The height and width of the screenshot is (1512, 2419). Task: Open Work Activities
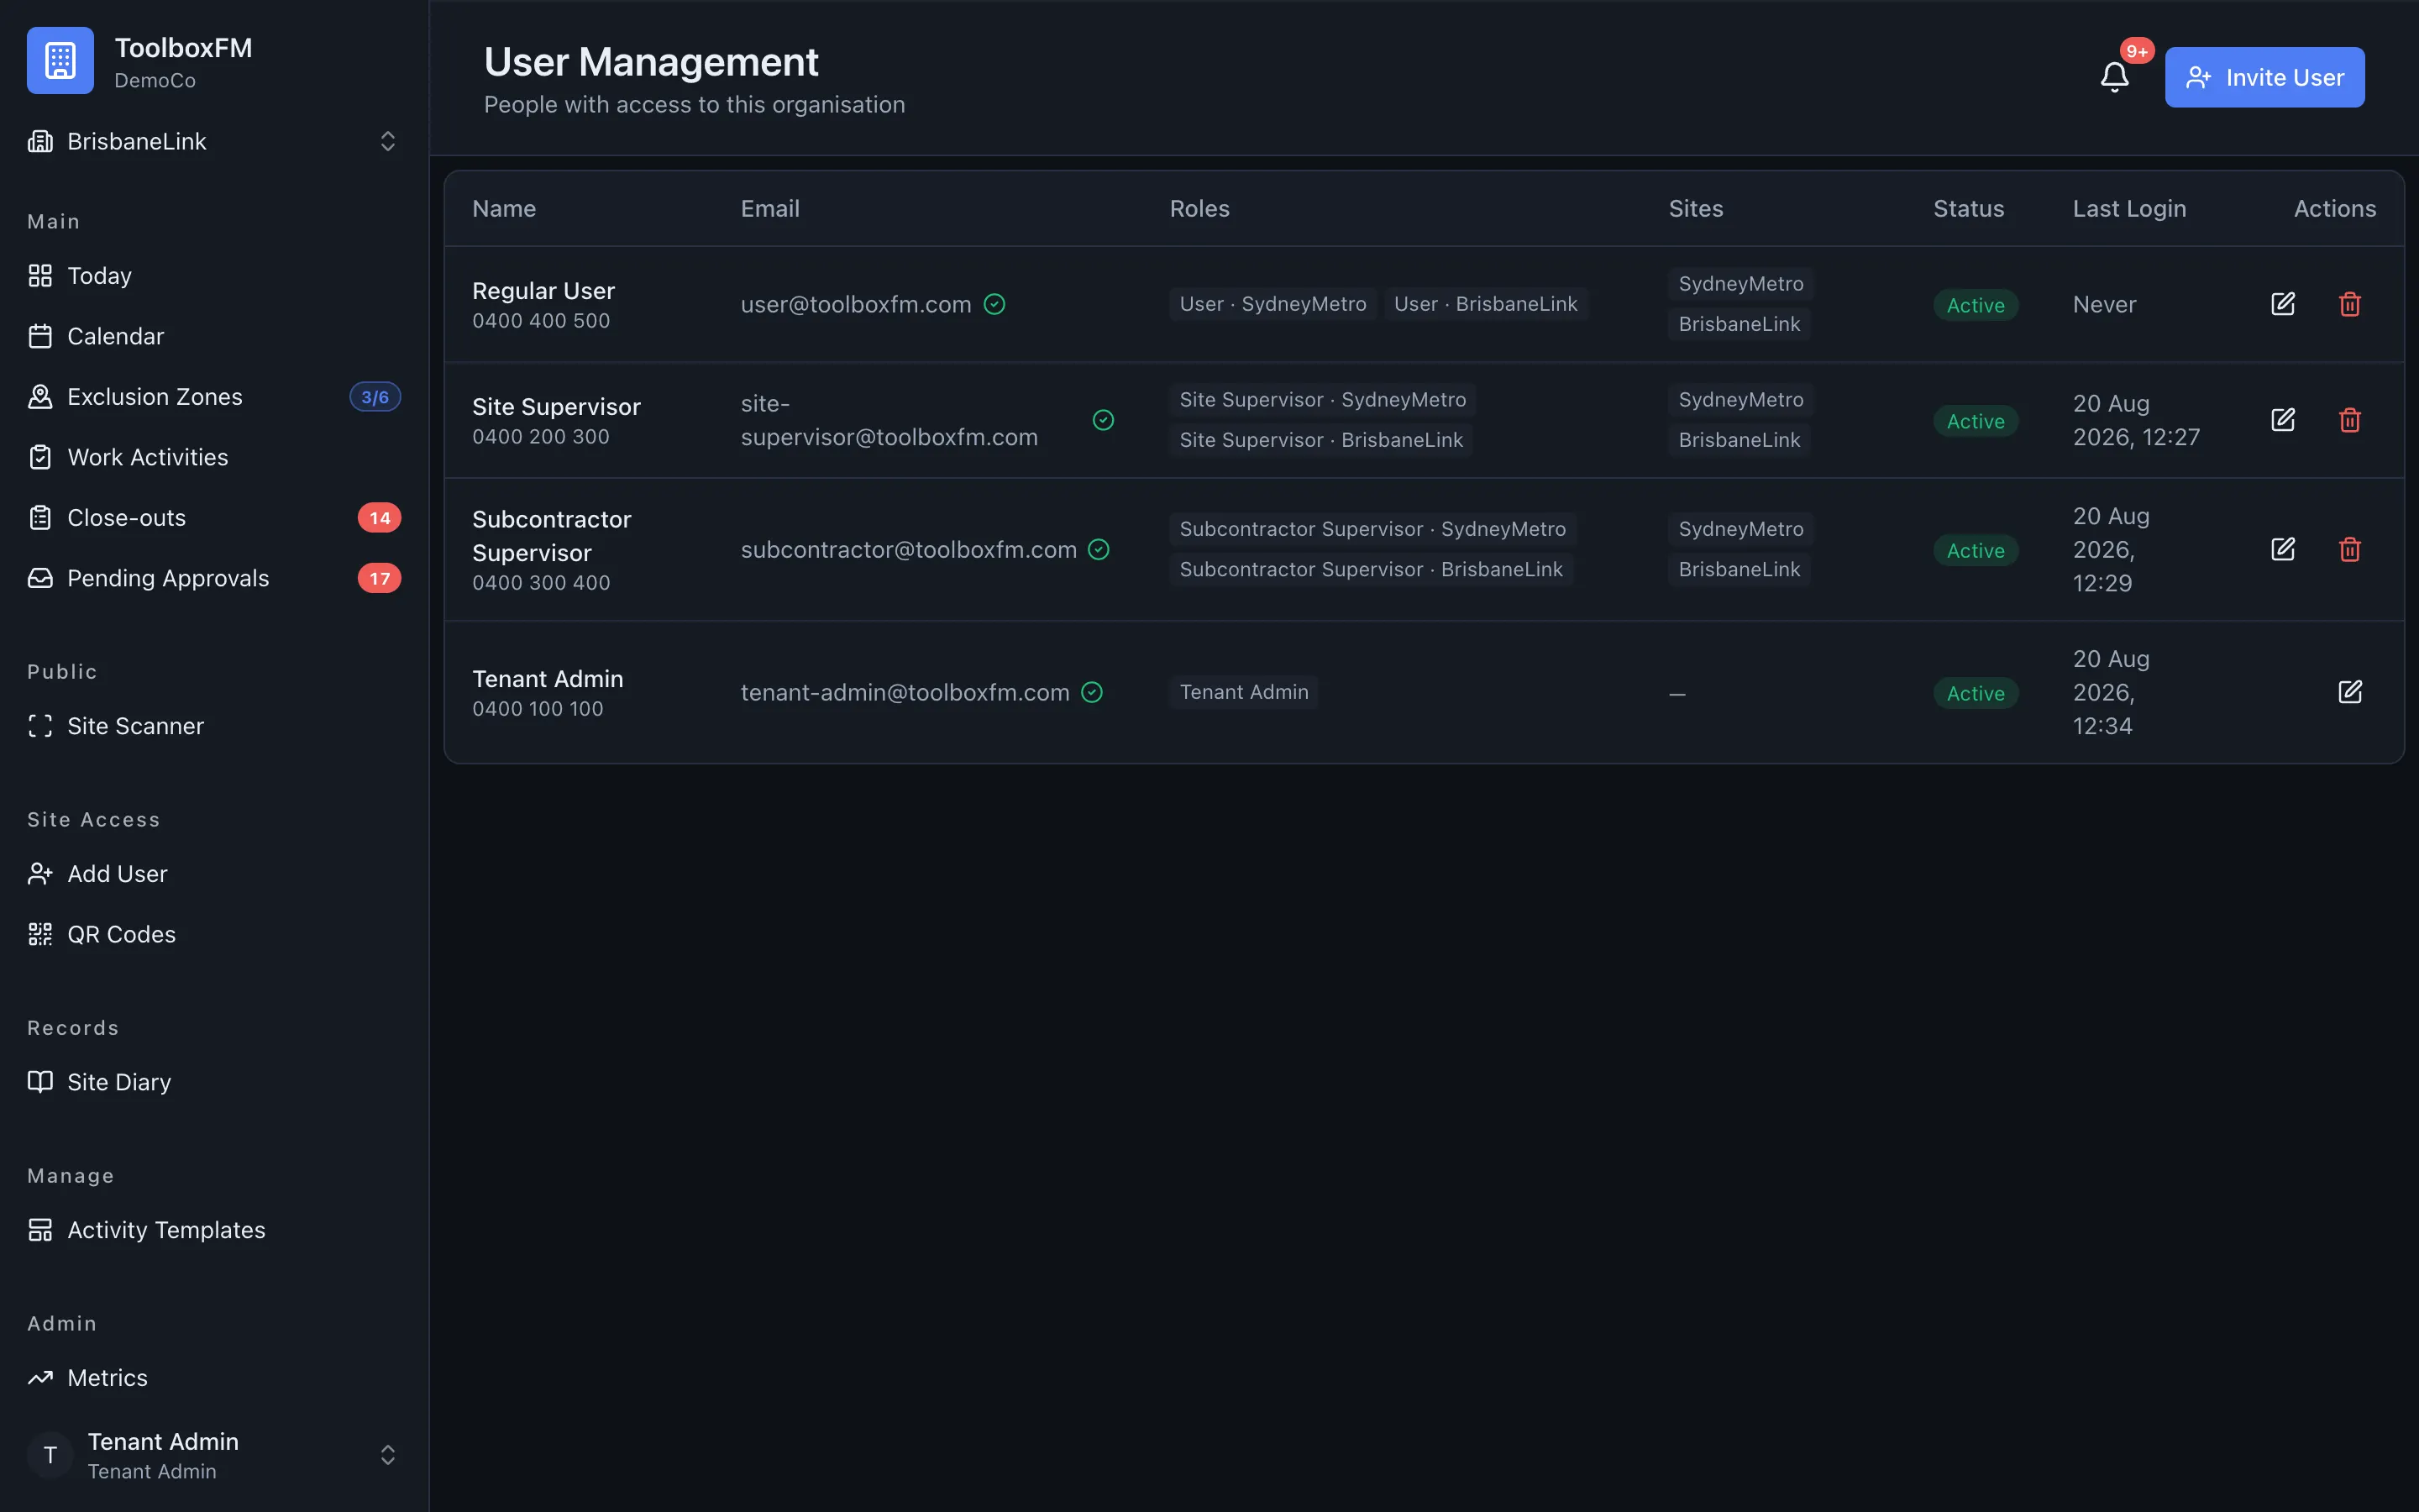click(x=214, y=457)
